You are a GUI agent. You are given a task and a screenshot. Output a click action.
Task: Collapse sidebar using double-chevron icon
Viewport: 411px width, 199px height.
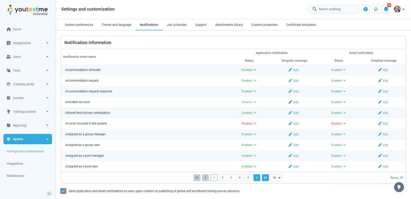tap(49, 194)
